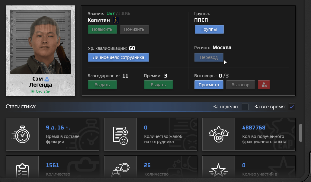The image size is (311, 182).
Task: Click the handcuffs icon
Action: pos(120,170)
